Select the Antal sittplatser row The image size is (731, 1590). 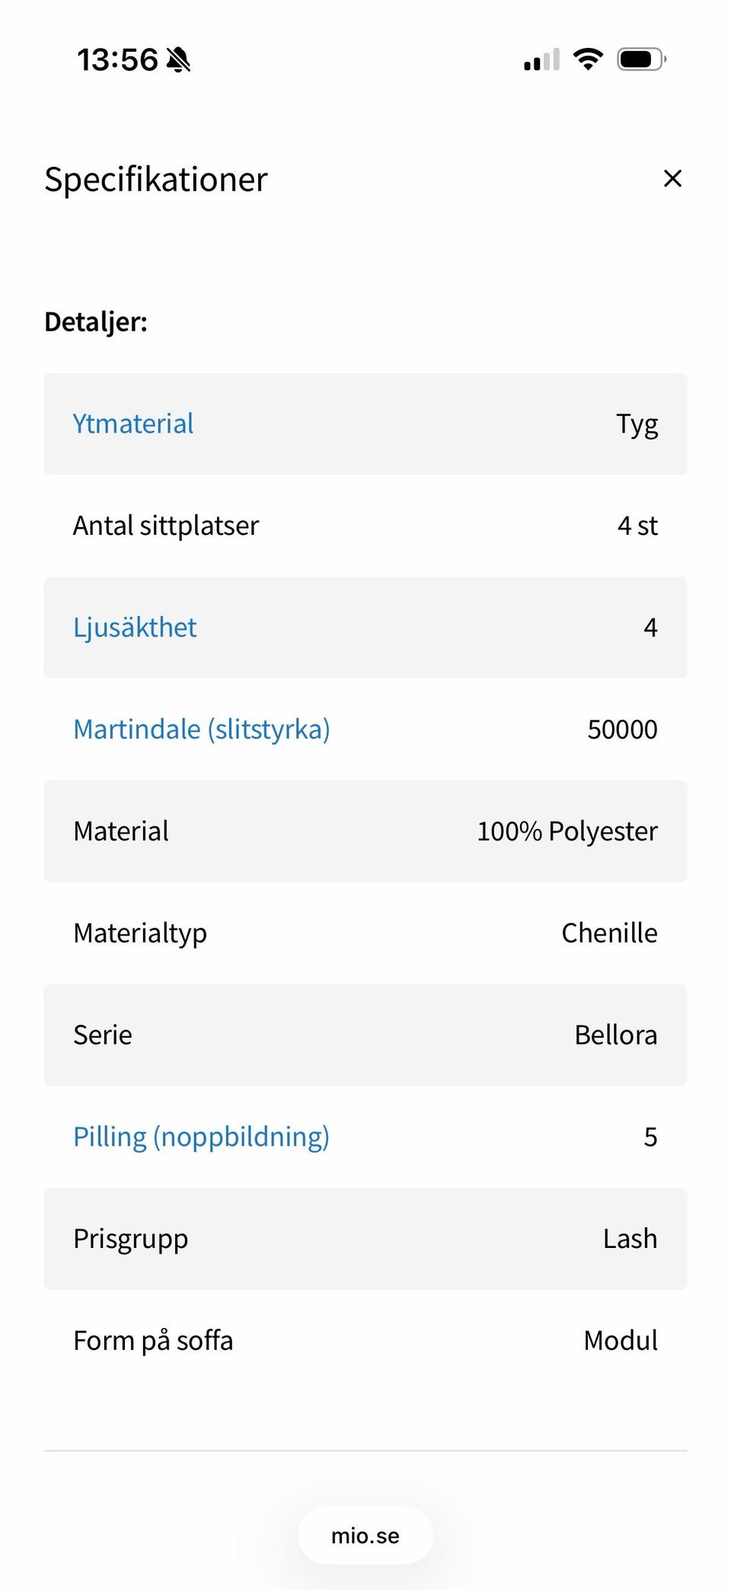click(365, 526)
